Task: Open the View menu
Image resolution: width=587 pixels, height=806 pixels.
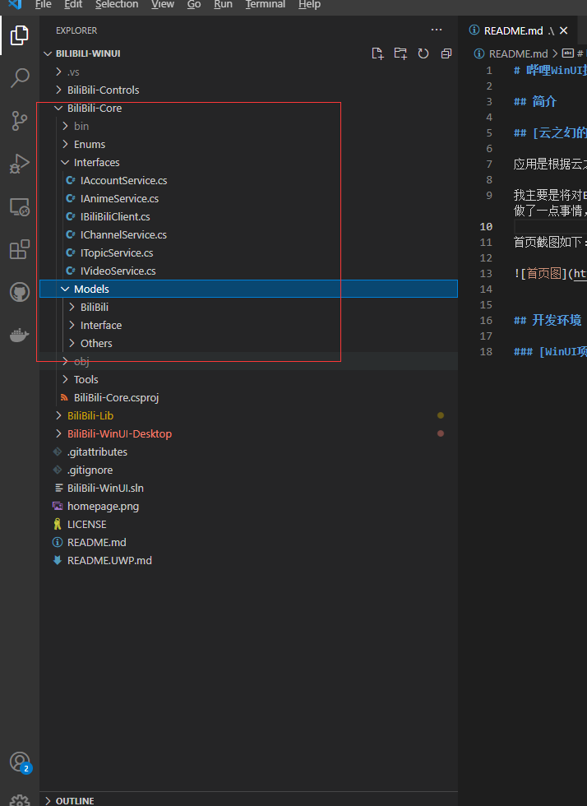Action: [163, 4]
